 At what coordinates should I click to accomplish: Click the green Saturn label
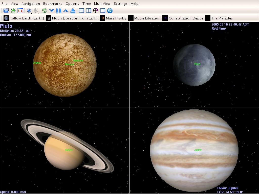[x=69, y=150]
